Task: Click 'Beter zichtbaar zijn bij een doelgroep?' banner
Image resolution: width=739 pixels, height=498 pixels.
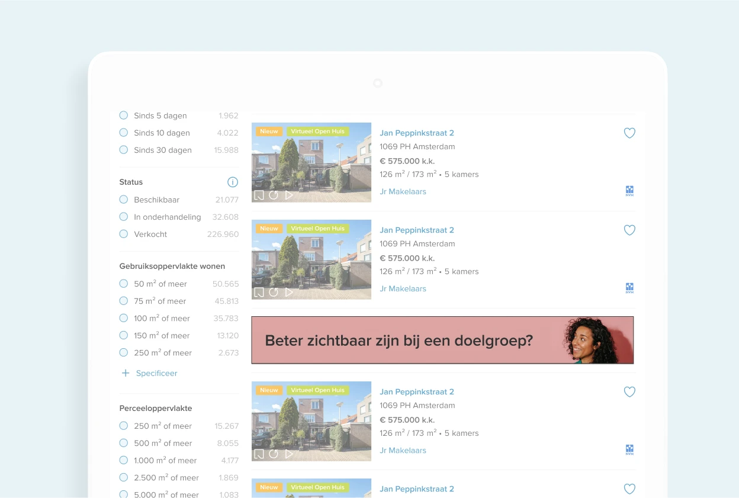Action: click(442, 340)
